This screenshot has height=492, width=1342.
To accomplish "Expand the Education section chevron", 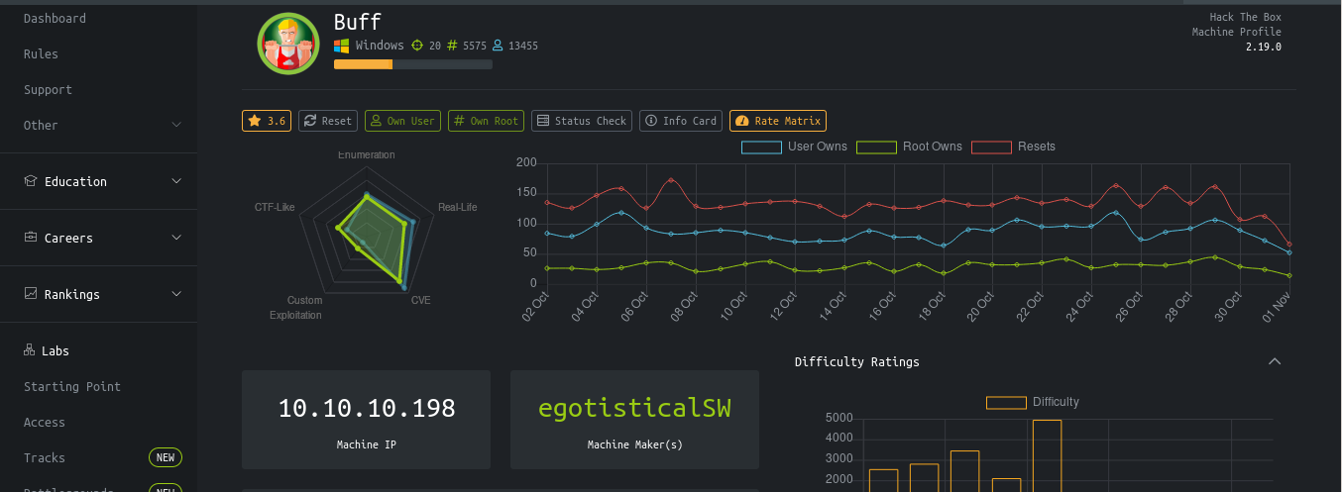I will [x=176, y=181].
